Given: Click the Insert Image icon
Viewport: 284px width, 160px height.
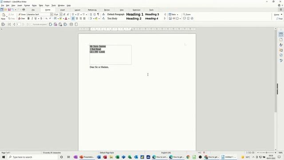Looking at the screenshot, I should pos(170,19).
